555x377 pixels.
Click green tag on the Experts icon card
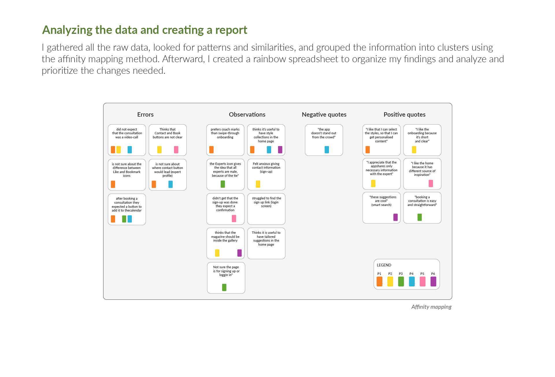point(223,184)
